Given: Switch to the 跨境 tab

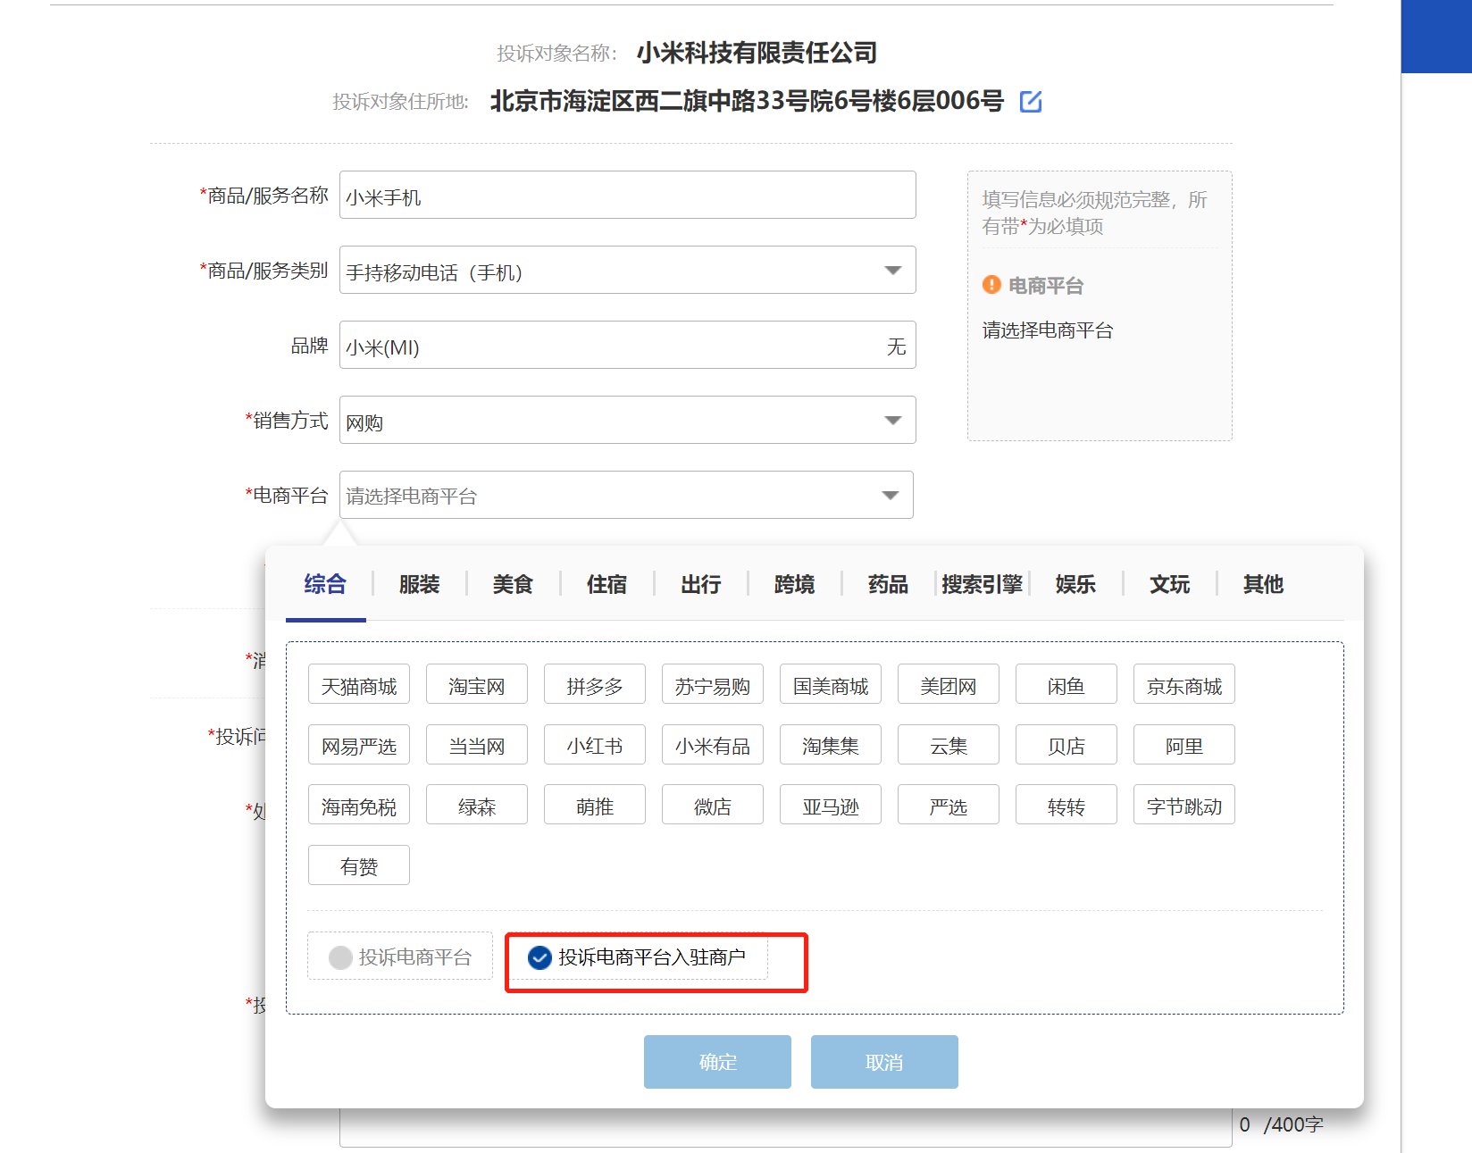Looking at the screenshot, I should (794, 584).
